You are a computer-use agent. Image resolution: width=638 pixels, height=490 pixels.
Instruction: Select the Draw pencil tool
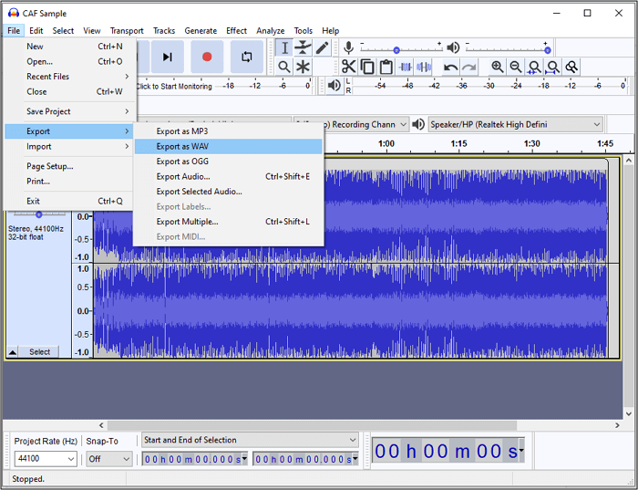[323, 47]
